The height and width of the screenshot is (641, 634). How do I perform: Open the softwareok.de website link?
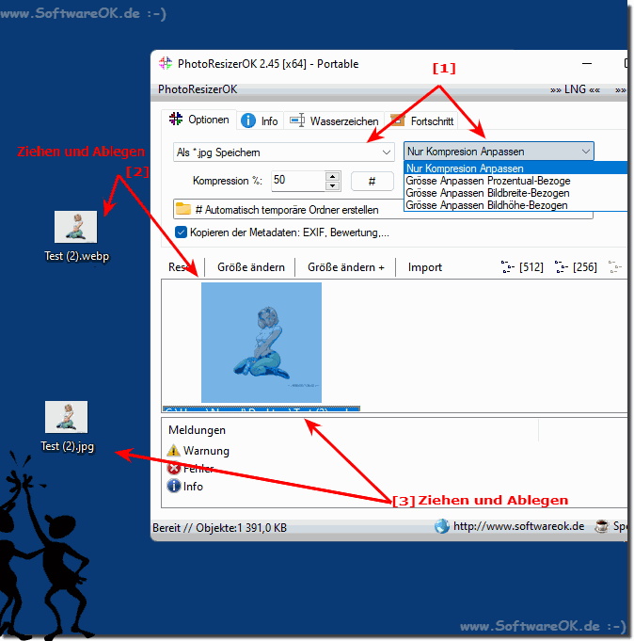(x=519, y=526)
